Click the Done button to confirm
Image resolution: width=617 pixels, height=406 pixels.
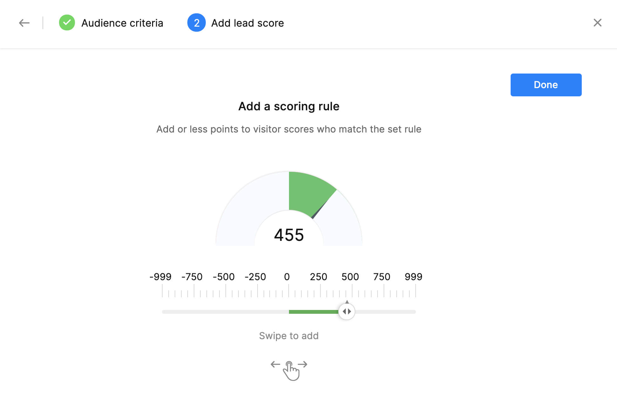coord(545,84)
